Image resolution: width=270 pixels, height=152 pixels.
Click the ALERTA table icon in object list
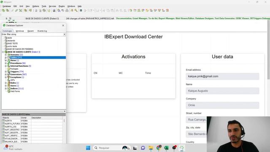(x=3, y=121)
